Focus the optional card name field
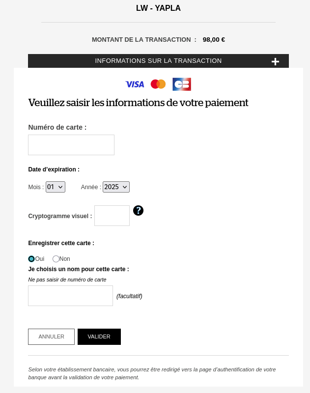Screen dimensions: 310x393 [70, 296]
